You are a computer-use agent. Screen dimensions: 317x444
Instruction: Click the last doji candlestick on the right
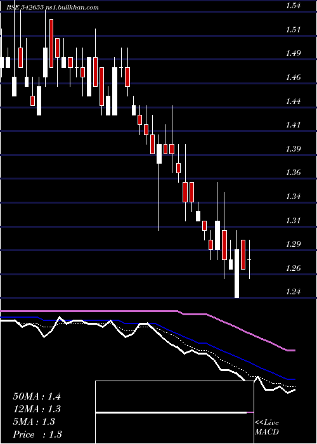point(249,259)
